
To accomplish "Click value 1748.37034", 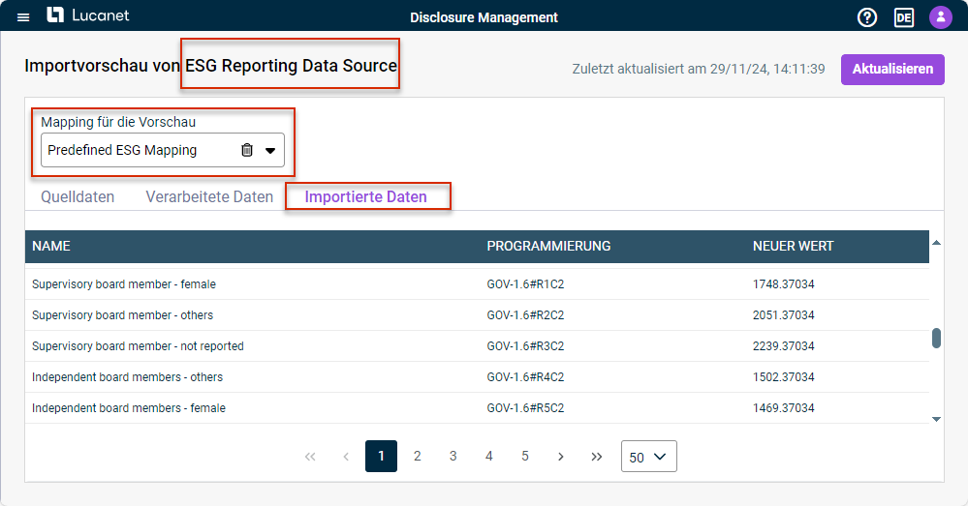I will coord(784,284).
